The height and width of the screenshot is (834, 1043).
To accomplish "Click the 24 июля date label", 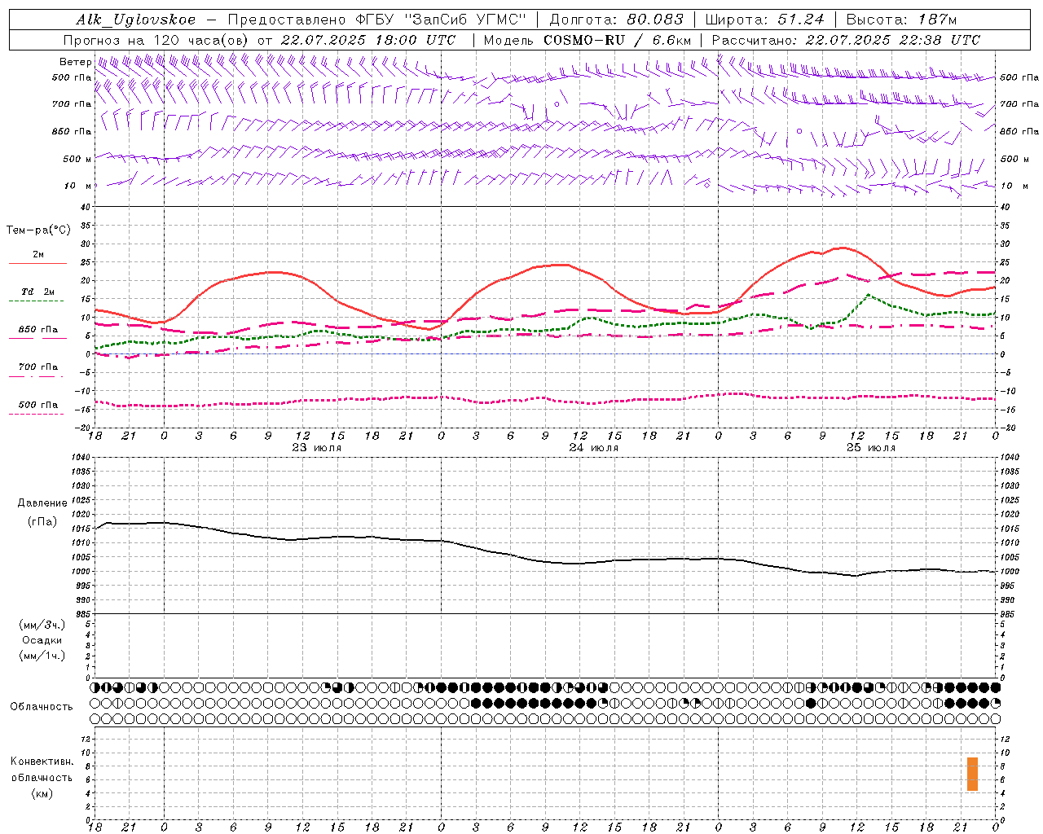I will click(594, 448).
